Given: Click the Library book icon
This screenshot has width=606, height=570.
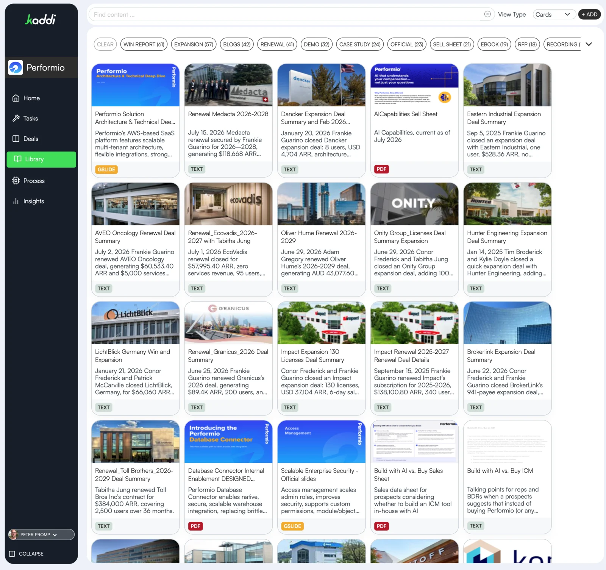Looking at the screenshot, I should coord(17,159).
